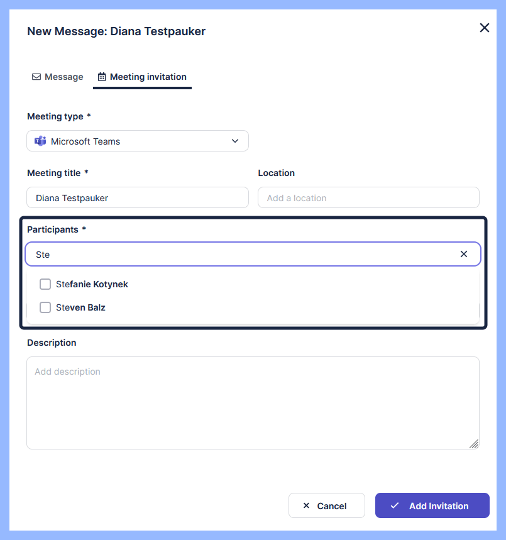Switch to the Message tab
Screen dimensions: 506x540
pyautogui.click(x=57, y=77)
